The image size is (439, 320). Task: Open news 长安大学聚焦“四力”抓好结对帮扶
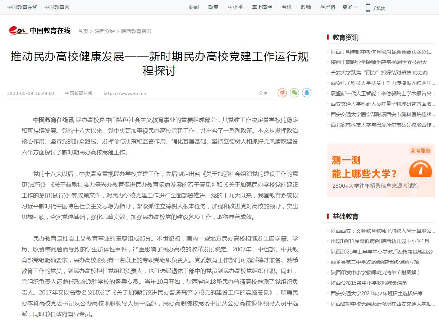(x=379, y=73)
